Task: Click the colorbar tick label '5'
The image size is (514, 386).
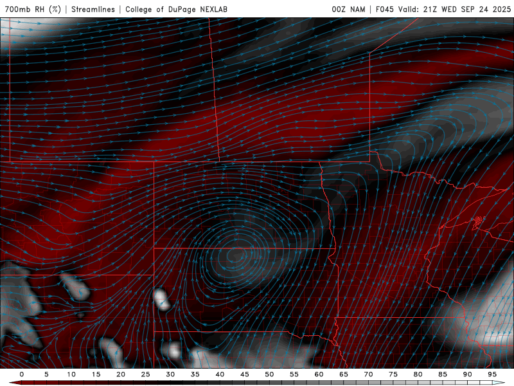Action: click(x=46, y=374)
